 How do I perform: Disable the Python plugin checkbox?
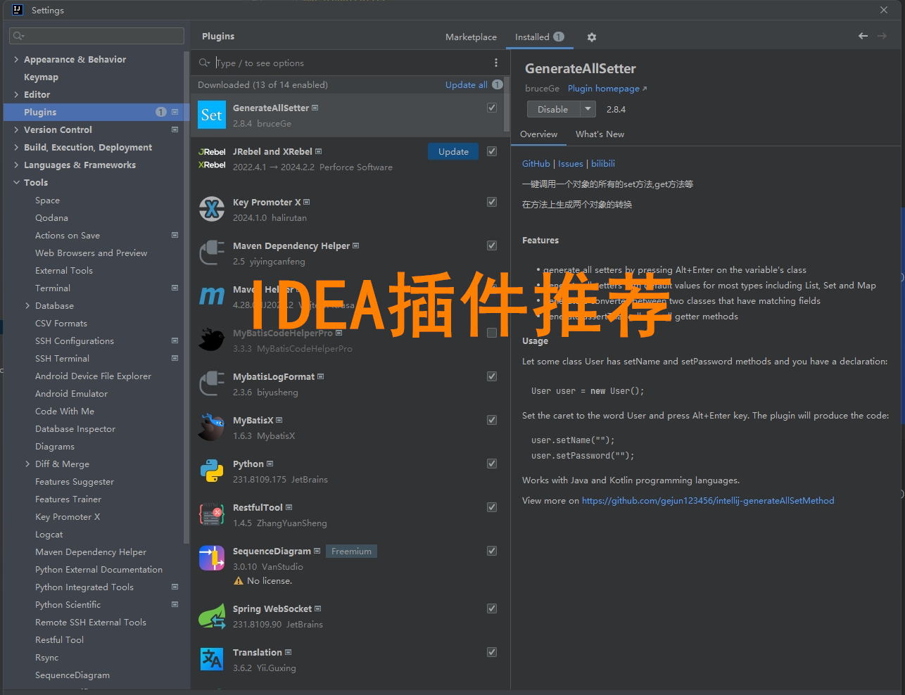coord(492,464)
